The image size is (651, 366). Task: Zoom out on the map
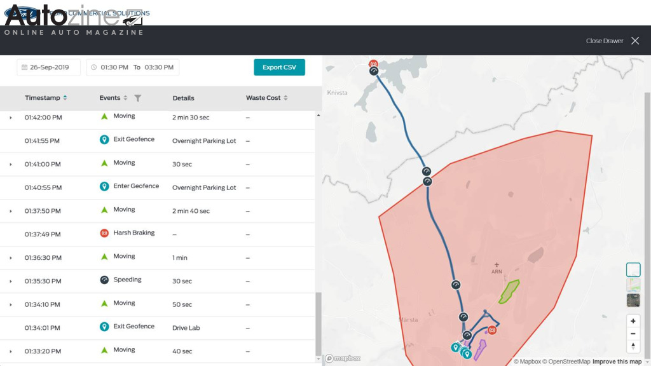pyautogui.click(x=633, y=334)
